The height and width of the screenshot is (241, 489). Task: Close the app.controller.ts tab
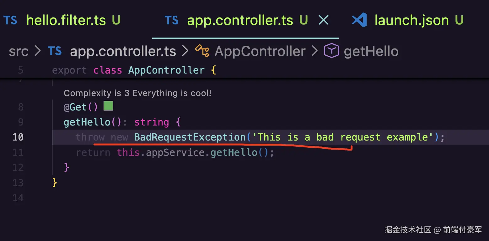click(324, 21)
